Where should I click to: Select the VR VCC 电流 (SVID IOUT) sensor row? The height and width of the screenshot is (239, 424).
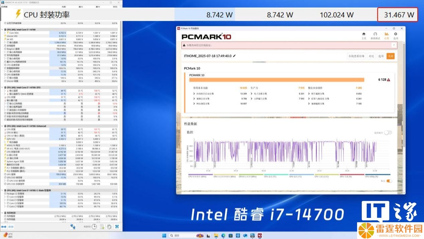(x=61, y=149)
